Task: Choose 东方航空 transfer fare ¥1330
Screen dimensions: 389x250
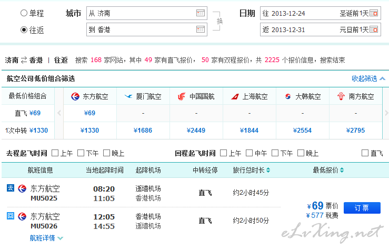Action: [90, 131]
